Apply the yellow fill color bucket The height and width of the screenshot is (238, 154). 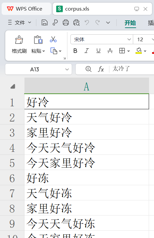click(x=139, y=51)
